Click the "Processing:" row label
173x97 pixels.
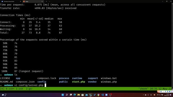tap(8, 26)
